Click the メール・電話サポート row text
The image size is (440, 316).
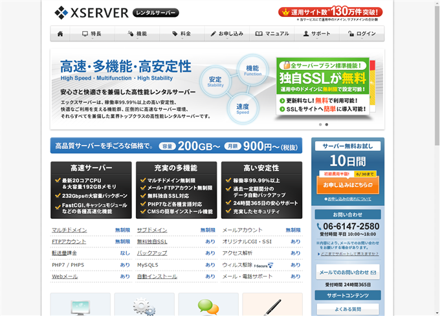(x=247, y=276)
